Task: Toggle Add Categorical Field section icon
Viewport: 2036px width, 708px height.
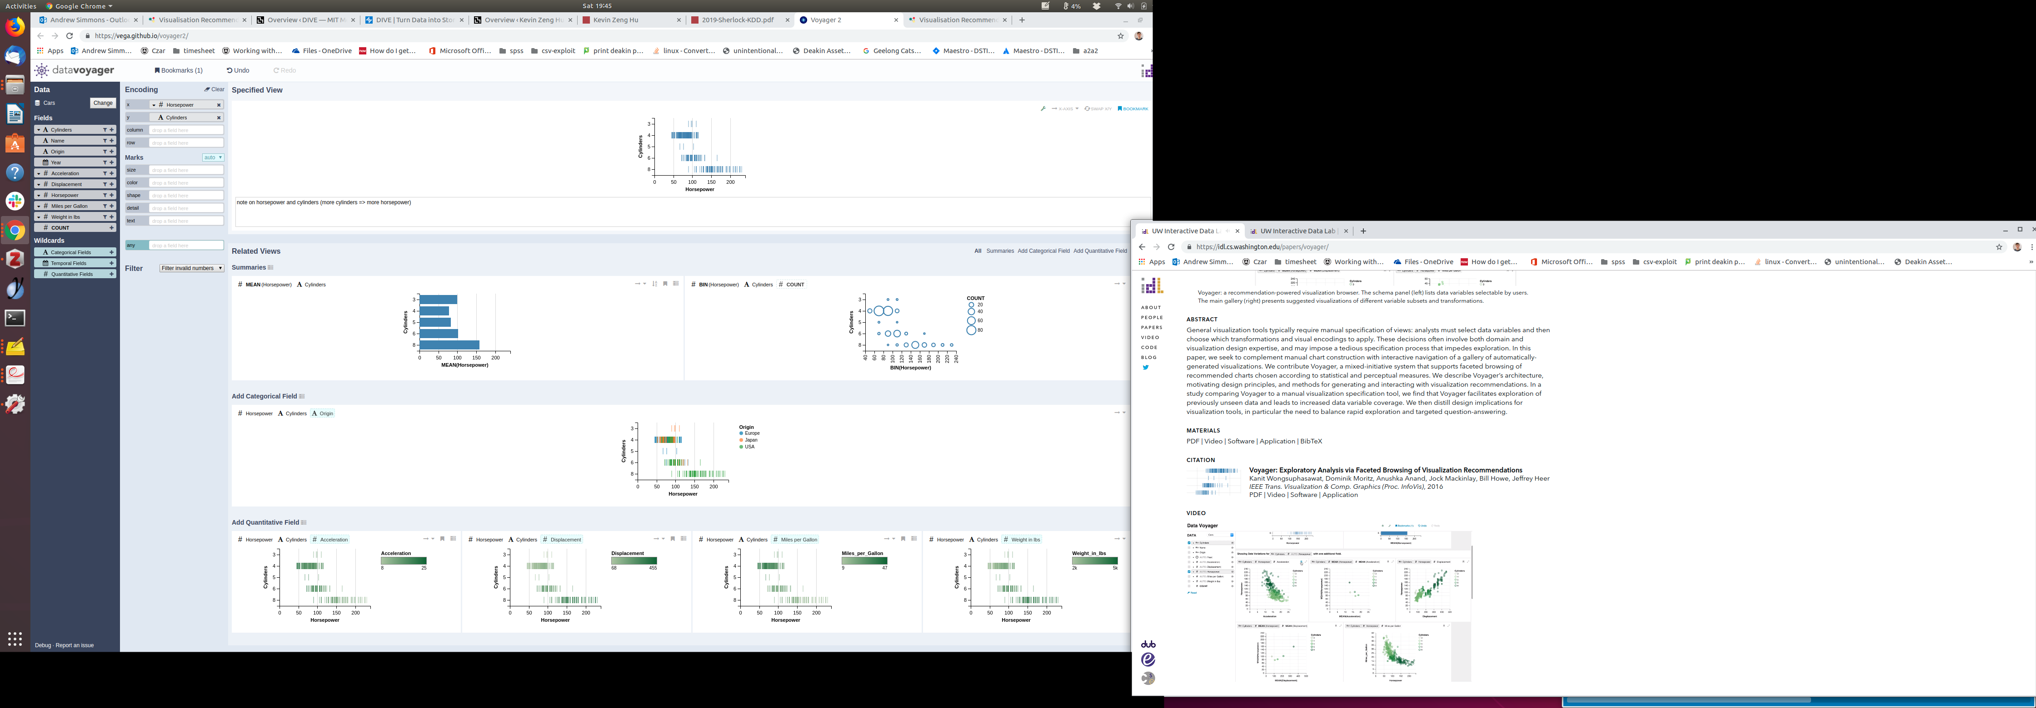Action: click(302, 396)
